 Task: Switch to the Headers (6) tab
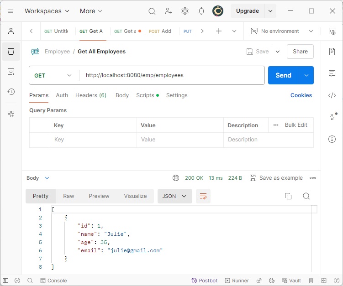(91, 95)
